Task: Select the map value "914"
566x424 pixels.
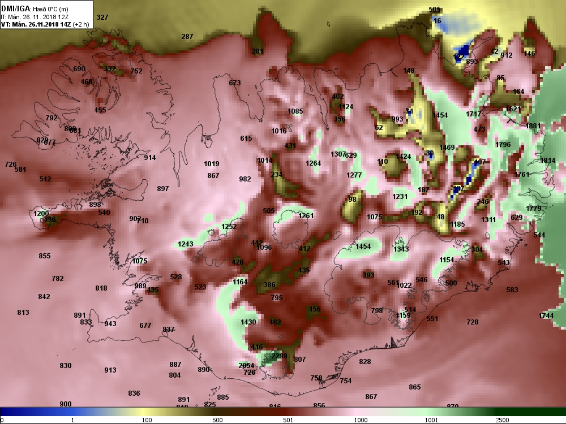Action: (x=150, y=158)
